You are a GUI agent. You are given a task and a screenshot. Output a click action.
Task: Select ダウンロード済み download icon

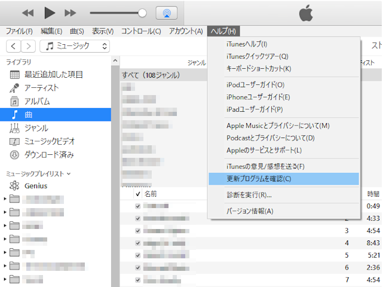point(14,155)
